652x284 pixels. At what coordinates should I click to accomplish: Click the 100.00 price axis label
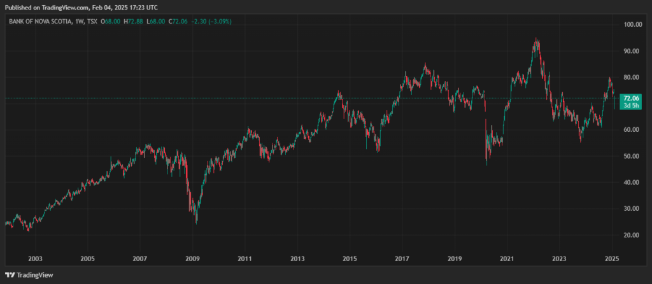(x=632, y=25)
